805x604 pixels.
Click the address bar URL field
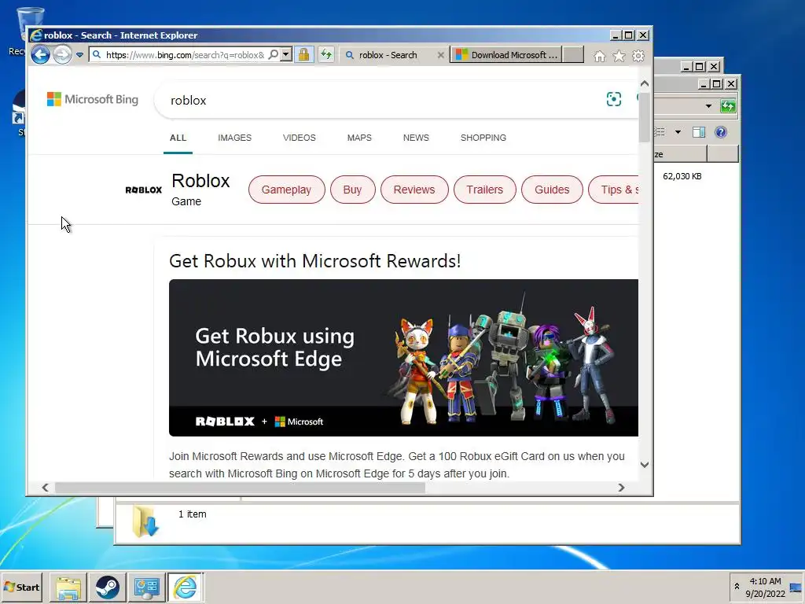pyautogui.click(x=185, y=55)
